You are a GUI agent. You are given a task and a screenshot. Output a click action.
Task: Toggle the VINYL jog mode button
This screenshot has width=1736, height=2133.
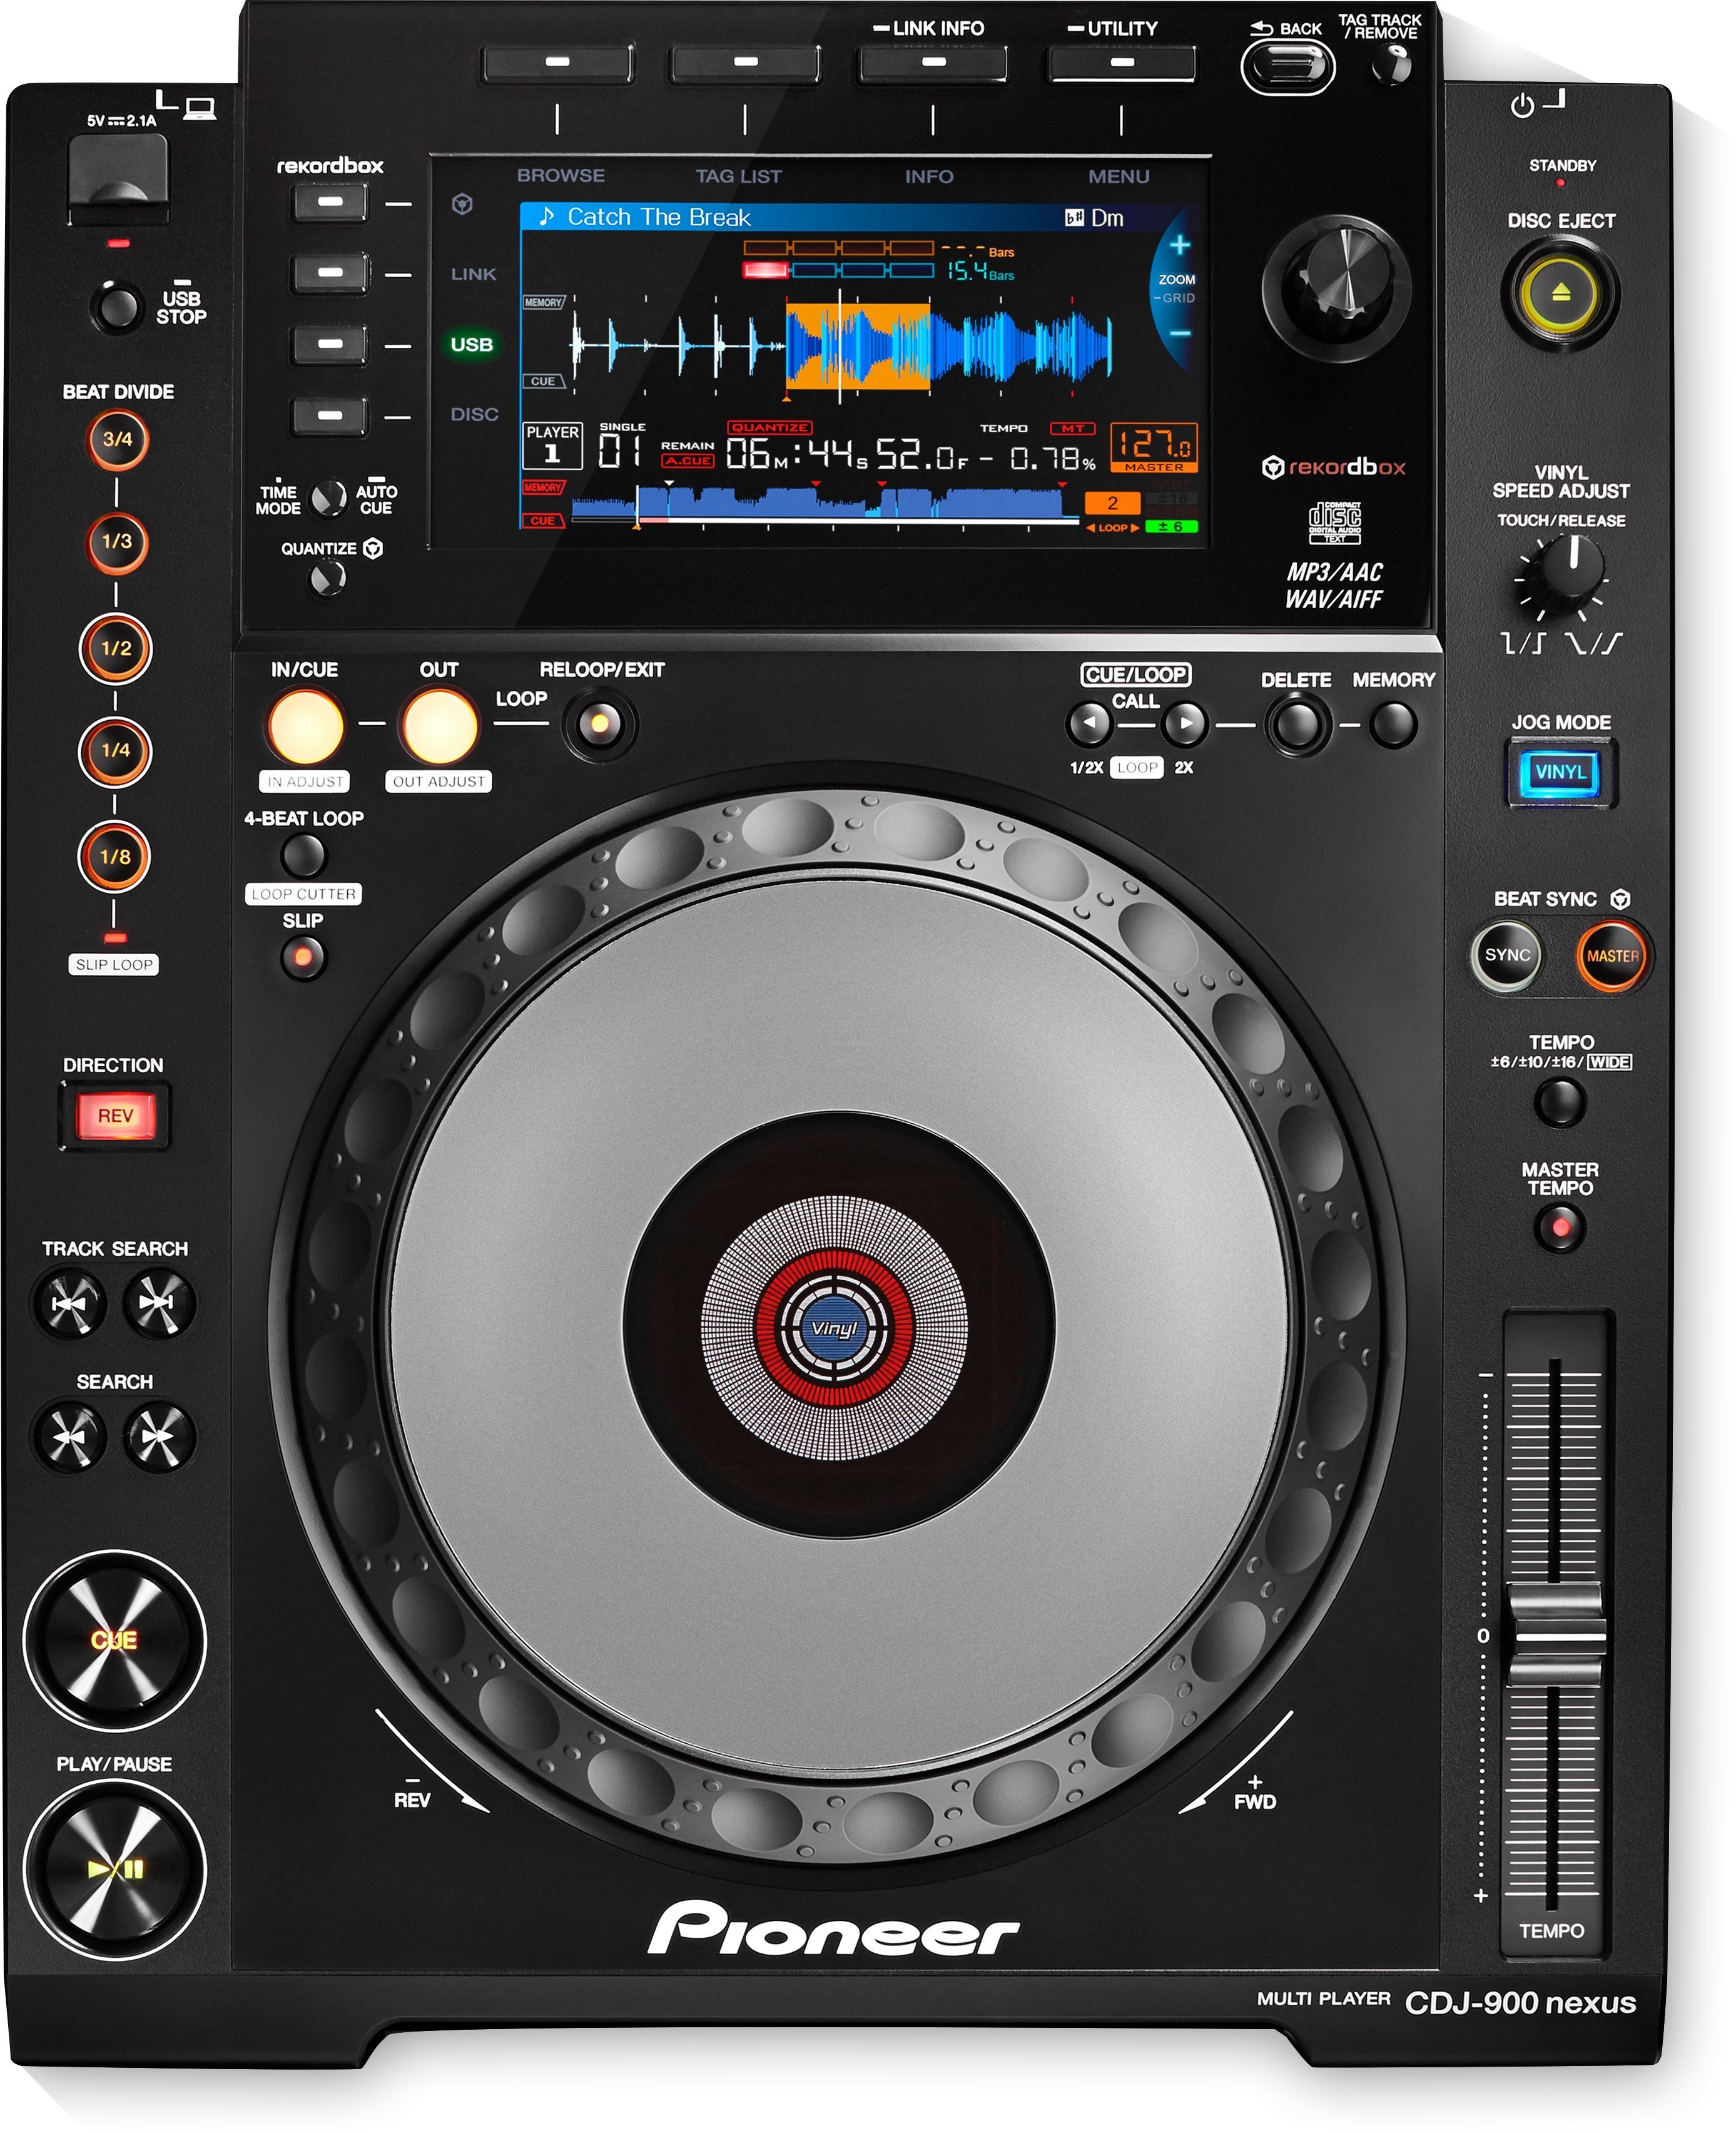point(1560,772)
